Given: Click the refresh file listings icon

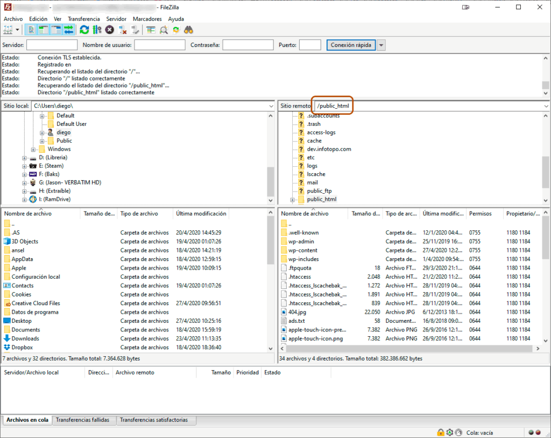Looking at the screenshot, I should 84,30.
